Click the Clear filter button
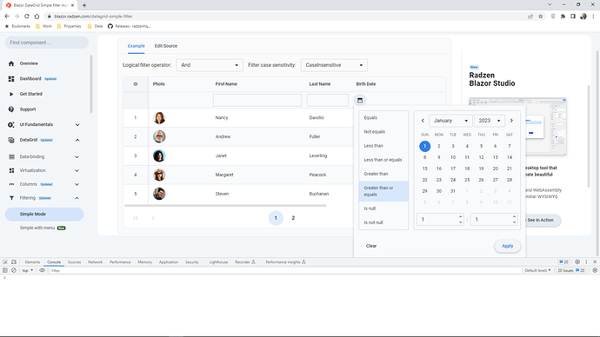This screenshot has height=337, width=600. (x=371, y=246)
